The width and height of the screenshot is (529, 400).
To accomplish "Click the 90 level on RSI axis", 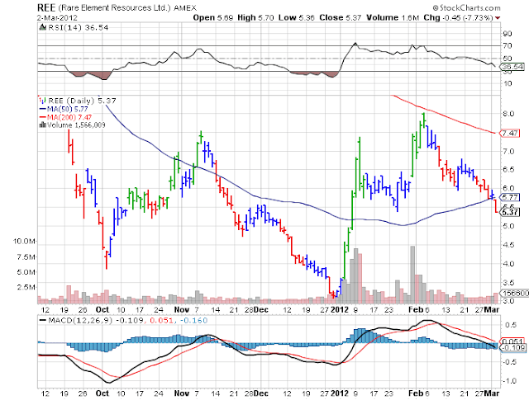I will 507,34.
